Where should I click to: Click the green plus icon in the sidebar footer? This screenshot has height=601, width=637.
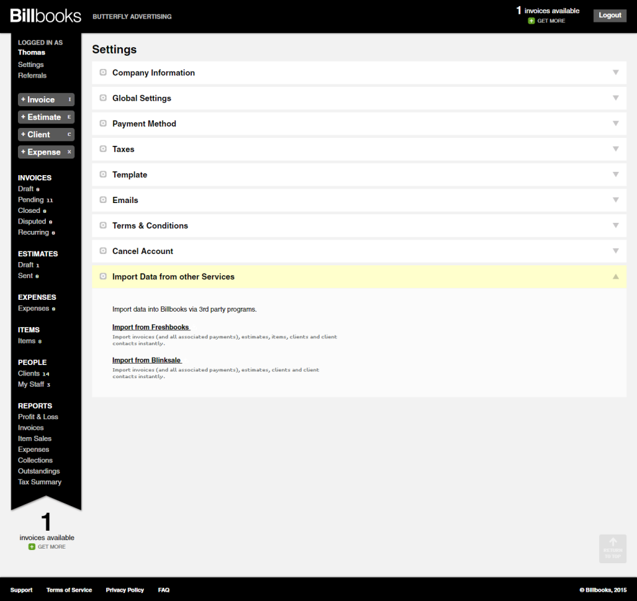tap(31, 547)
